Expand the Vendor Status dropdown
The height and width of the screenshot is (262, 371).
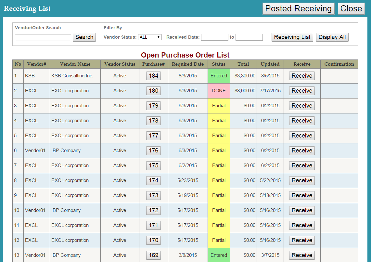coord(150,37)
